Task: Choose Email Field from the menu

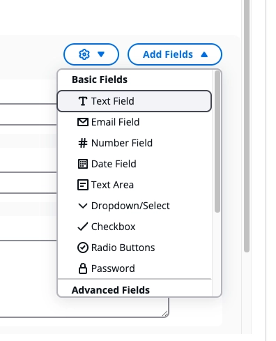Action: click(x=135, y=122)
